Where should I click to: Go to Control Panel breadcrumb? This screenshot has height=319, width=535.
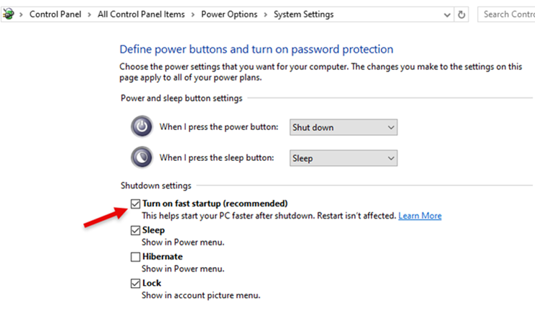56,14
